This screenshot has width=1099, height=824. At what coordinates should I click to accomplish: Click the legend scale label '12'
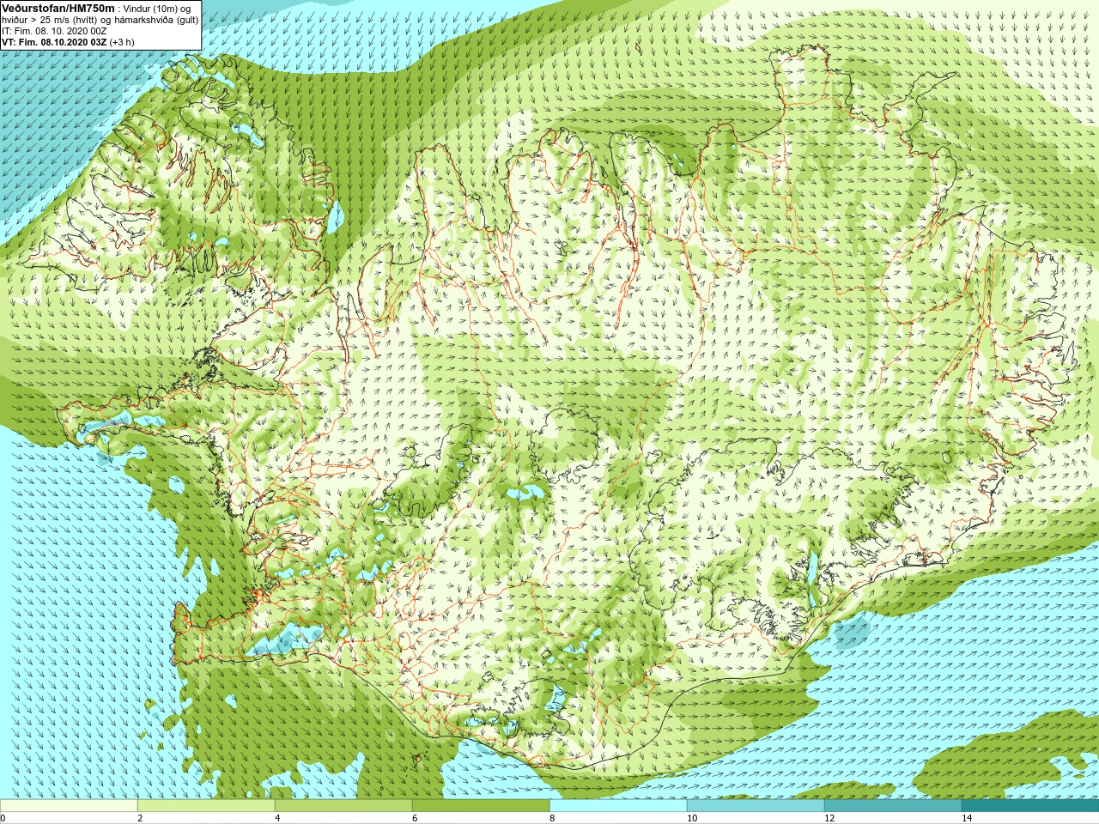pos(829,818)
